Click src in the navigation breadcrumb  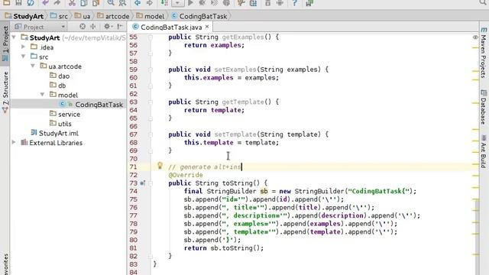click(59, 16)
